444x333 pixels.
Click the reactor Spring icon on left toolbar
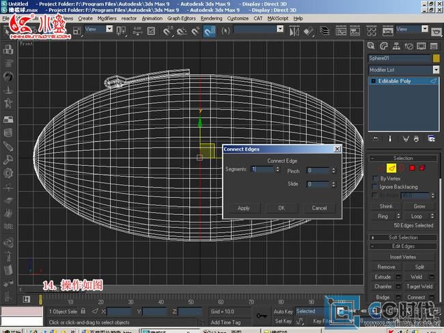tap(8, 132)
